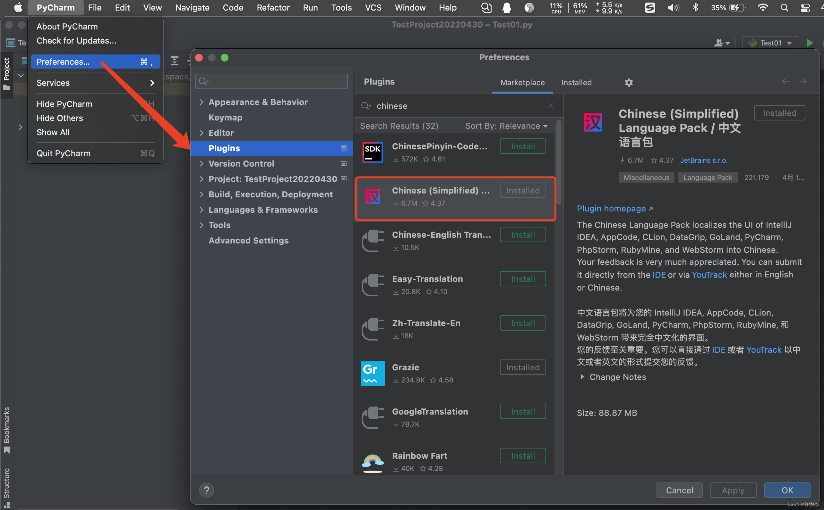This screenshot has height=510, width=824.
Task: Click the plugins settings gear icon
Action: click(x=628, y=82)
